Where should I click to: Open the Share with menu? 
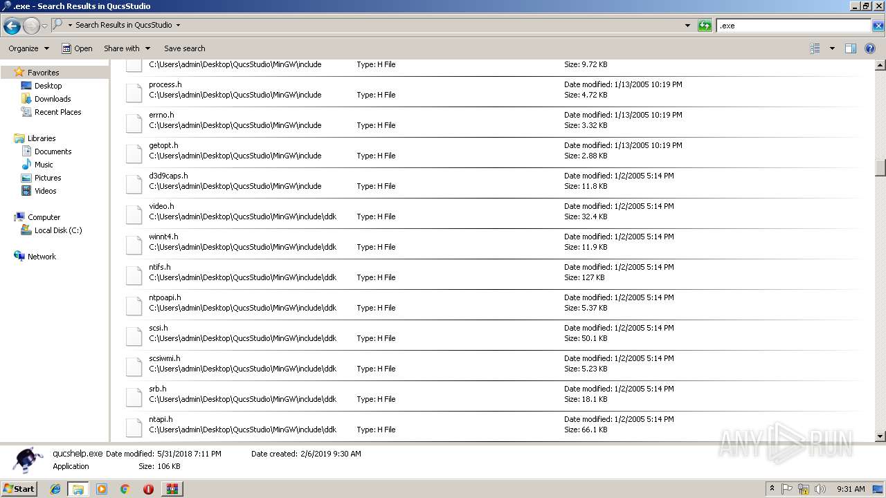[x=127, y=48]
